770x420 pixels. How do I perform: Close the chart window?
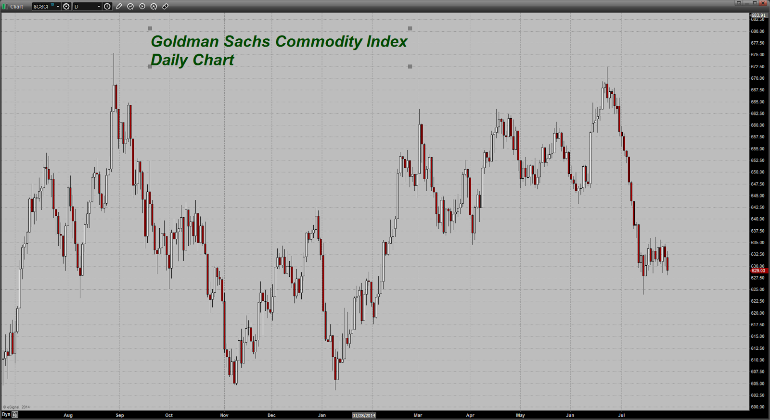(763, 3)
